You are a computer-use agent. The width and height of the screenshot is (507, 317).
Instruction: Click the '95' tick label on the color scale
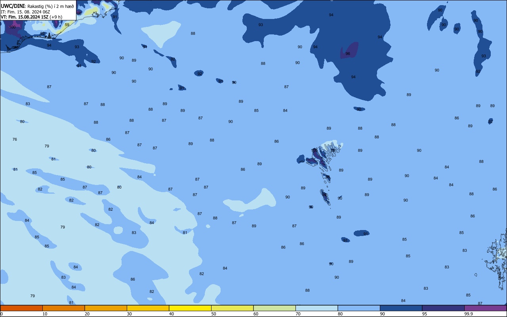point(425,314)
